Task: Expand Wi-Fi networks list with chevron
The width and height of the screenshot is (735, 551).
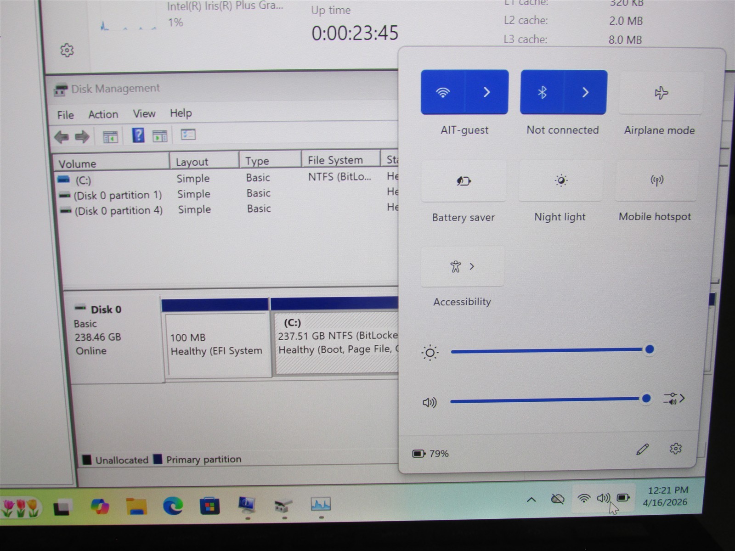Action: (x=486, y=92)
